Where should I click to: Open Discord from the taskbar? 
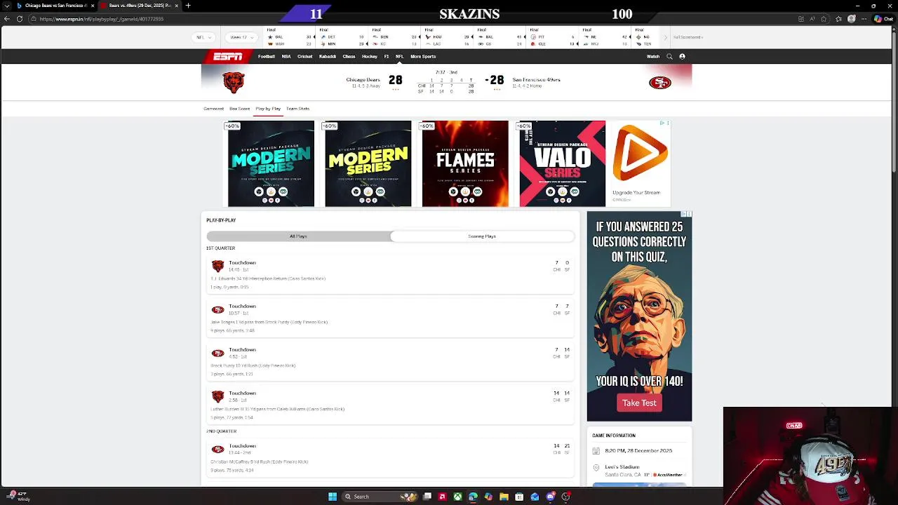550,497
